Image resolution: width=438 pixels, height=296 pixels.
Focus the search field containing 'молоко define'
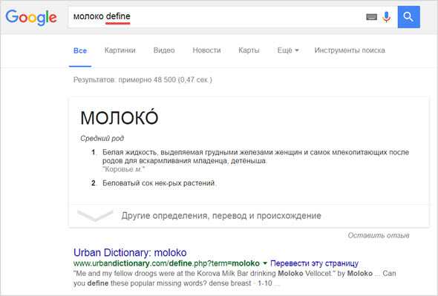(215, 17)
